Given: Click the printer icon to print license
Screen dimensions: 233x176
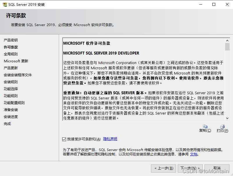Looking at the screenshot, I should coord(223,126).
